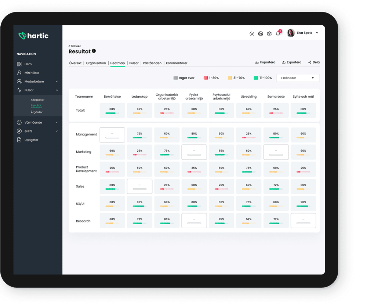
Task: Click Sales Samarbete 72% cell
Action: 276,186
